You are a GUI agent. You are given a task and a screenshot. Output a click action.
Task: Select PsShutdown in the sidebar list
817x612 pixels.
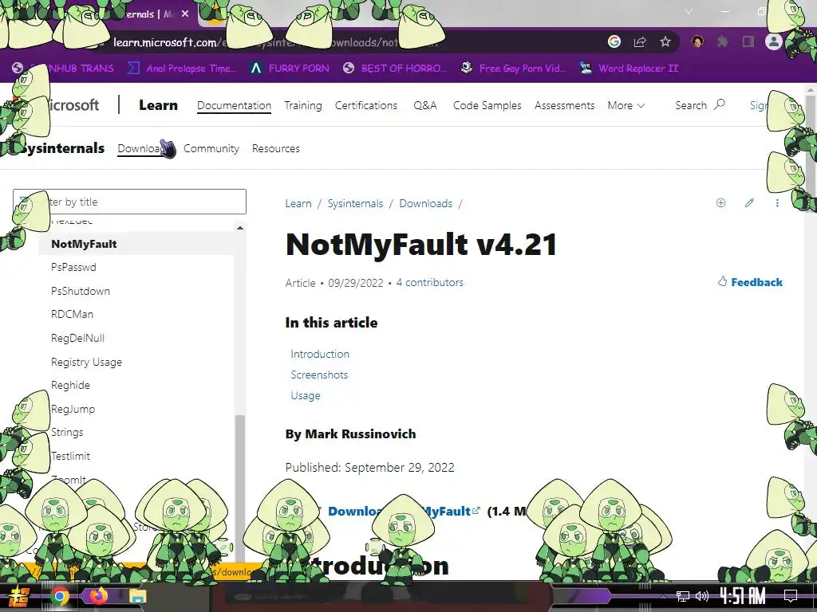pyautogui.click(x=81, y=291)
